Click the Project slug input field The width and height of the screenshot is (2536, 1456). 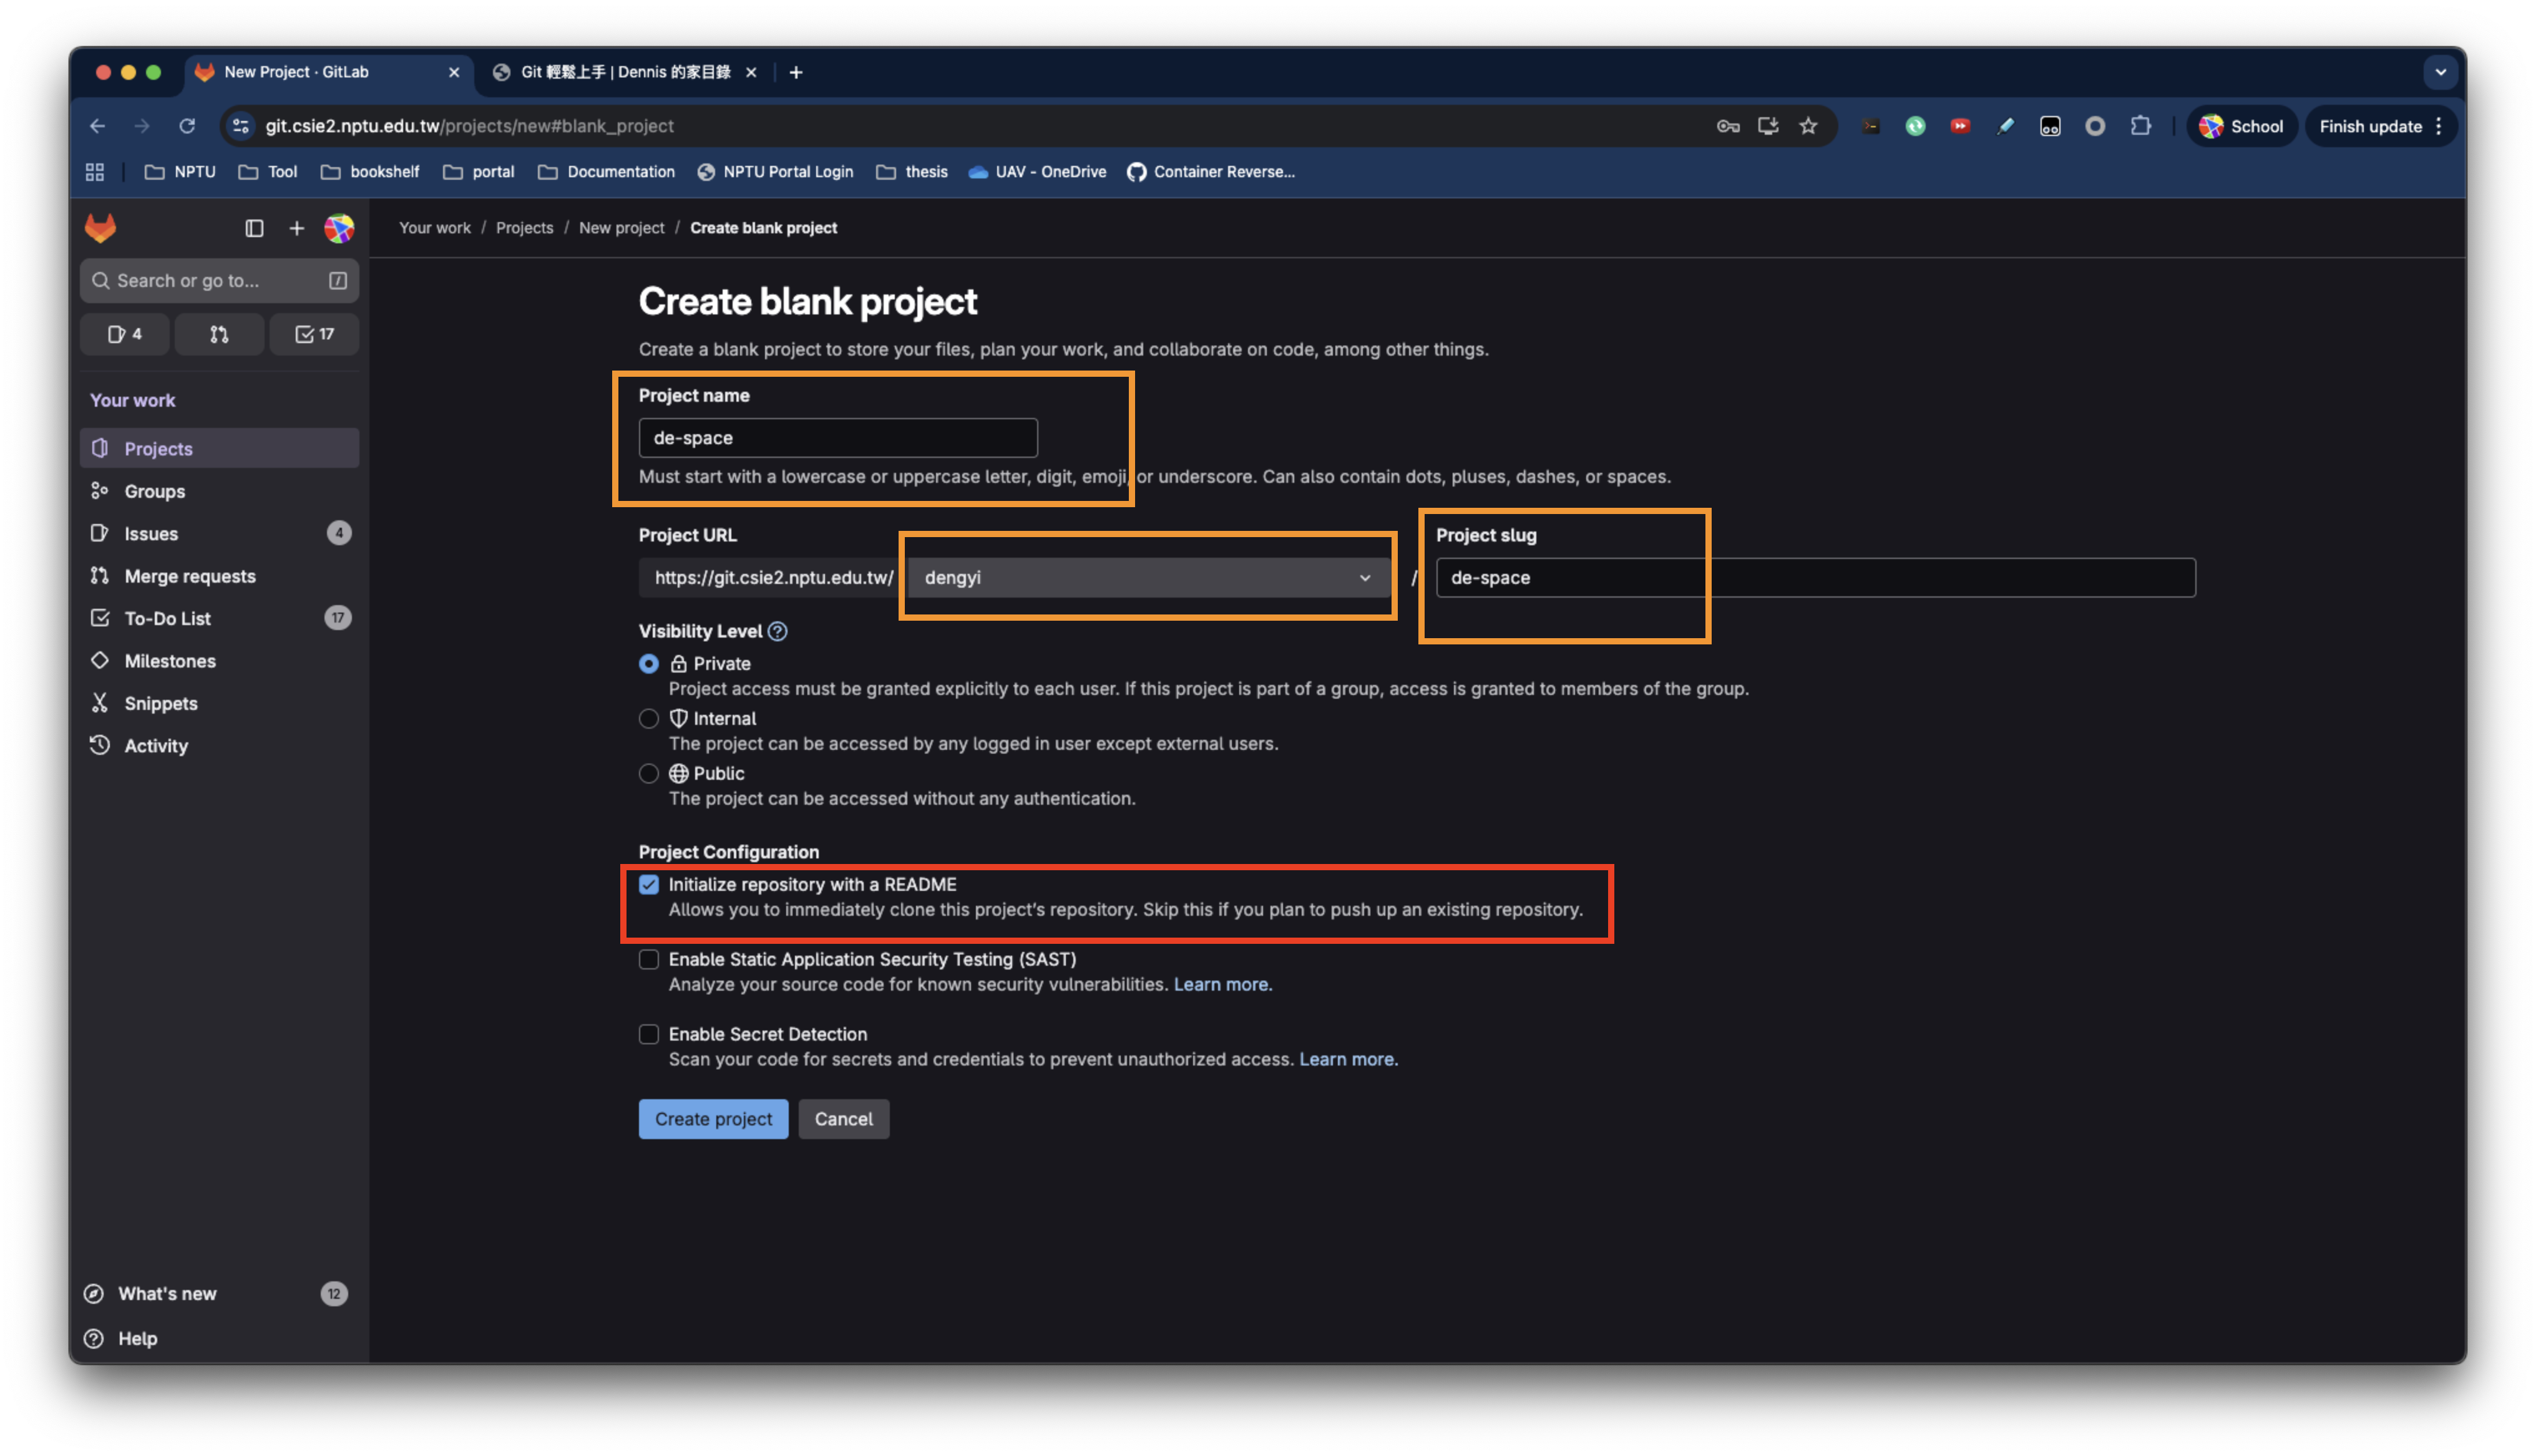click(1814, 577)
